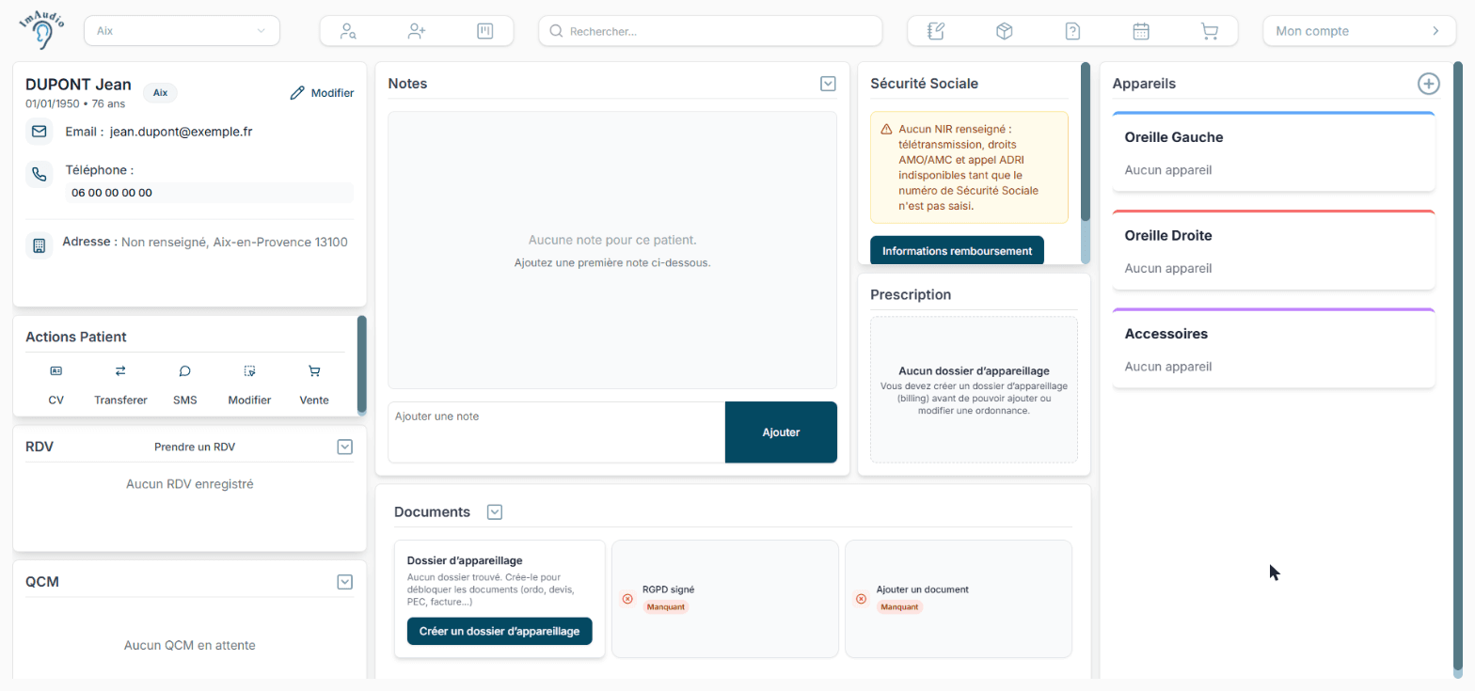Image resolution: width=1475 pixels, height=691 pixels.
Task: Open the calendar icon in toolbar
Action: [x=1141, y=31]
